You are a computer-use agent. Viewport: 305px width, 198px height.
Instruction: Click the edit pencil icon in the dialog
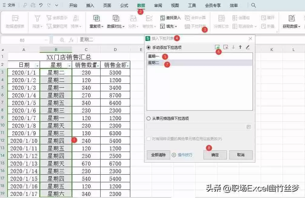coord(248,47)
